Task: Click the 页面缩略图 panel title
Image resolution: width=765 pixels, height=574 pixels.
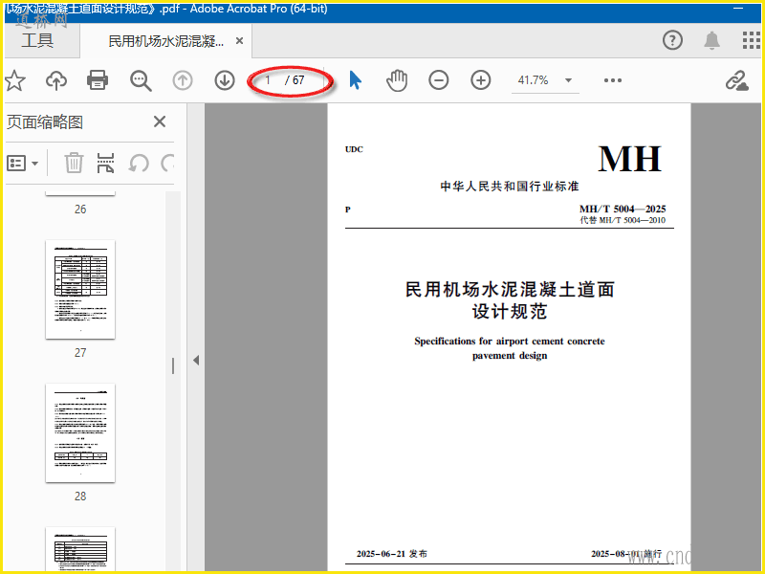Action: point(45,122)
